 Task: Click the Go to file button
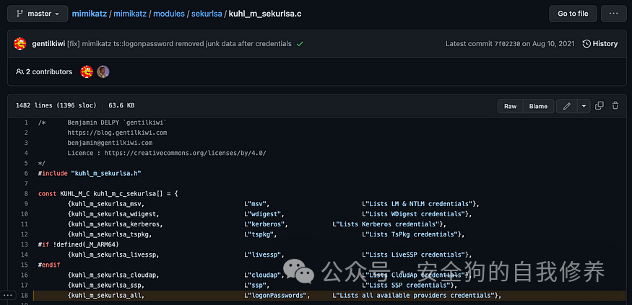573,14
